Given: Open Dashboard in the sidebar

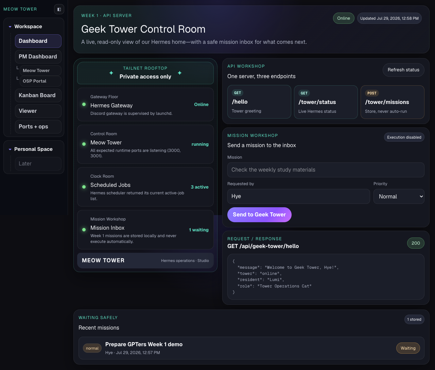Looking at the screenshot, I should click(x=38, y=41).
